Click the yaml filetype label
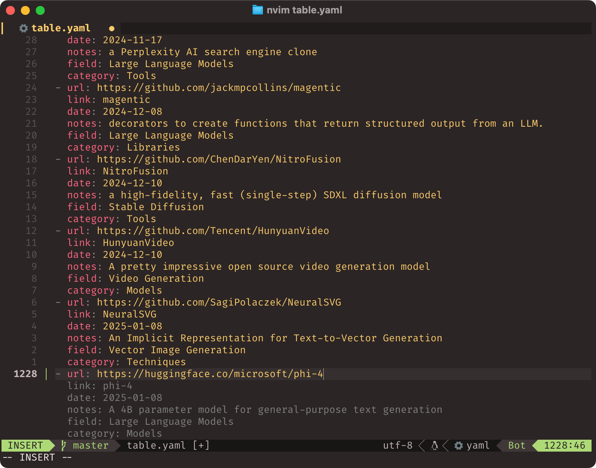Screen dimensions: 596x468 coord(478,445)
